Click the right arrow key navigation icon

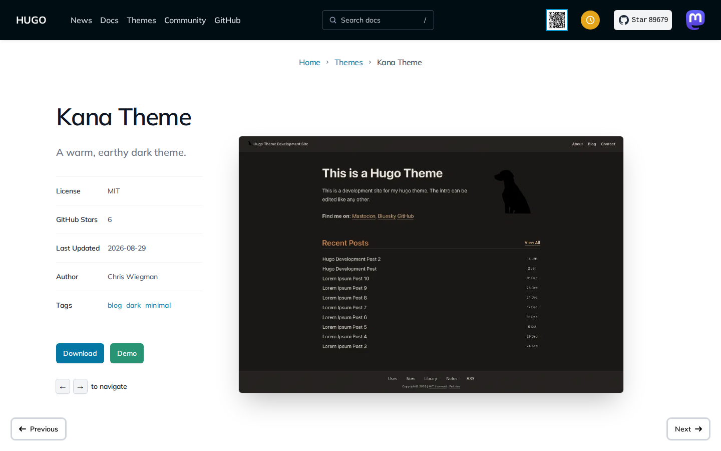80,386
